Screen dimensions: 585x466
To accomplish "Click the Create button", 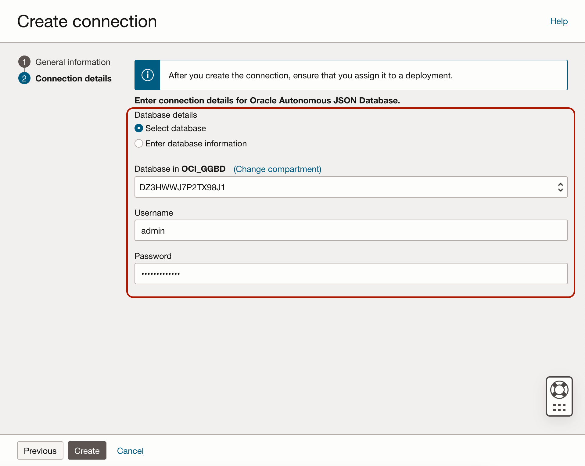I will (x=87, y=450).
